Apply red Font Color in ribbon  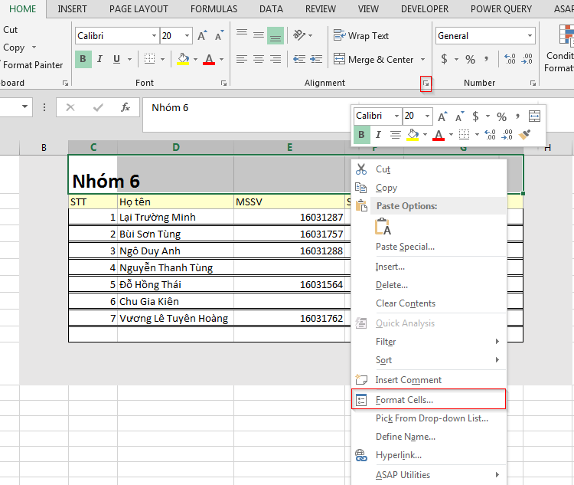click(x=209, y=59)
